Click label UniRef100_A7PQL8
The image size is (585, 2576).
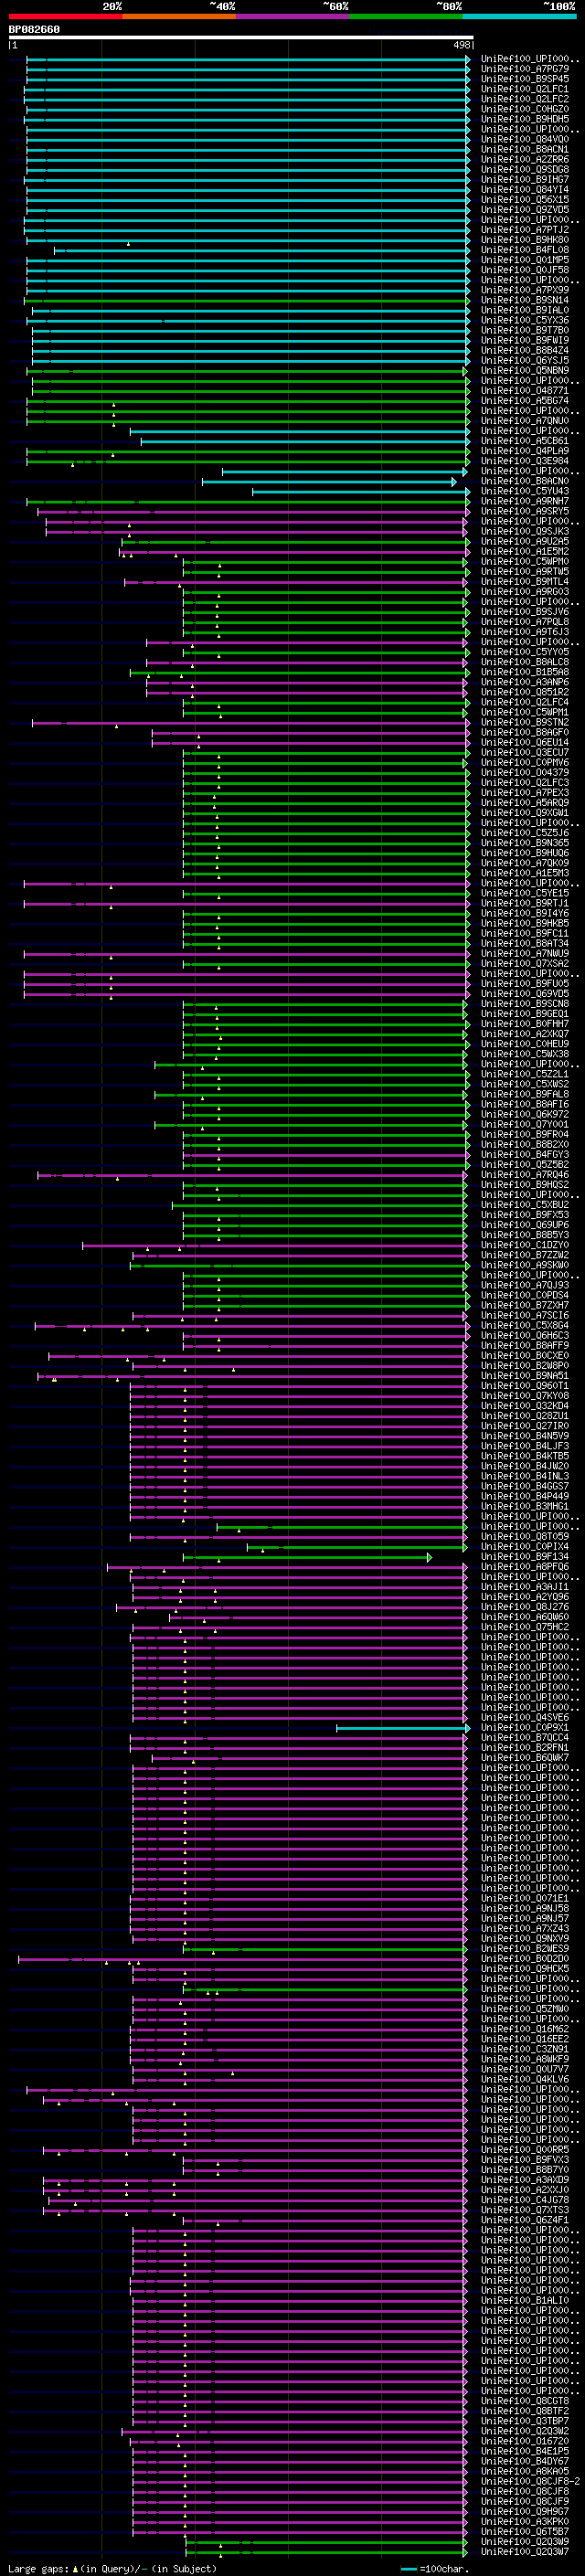click(x=525, y=622)
